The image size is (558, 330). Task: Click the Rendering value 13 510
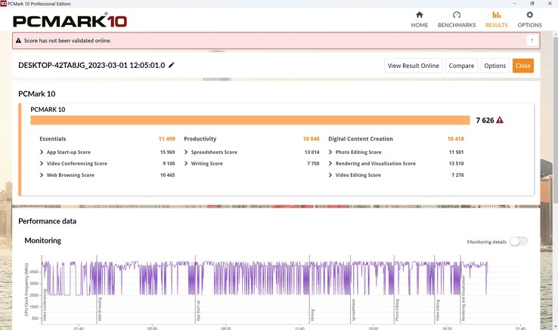coord(456,164)
